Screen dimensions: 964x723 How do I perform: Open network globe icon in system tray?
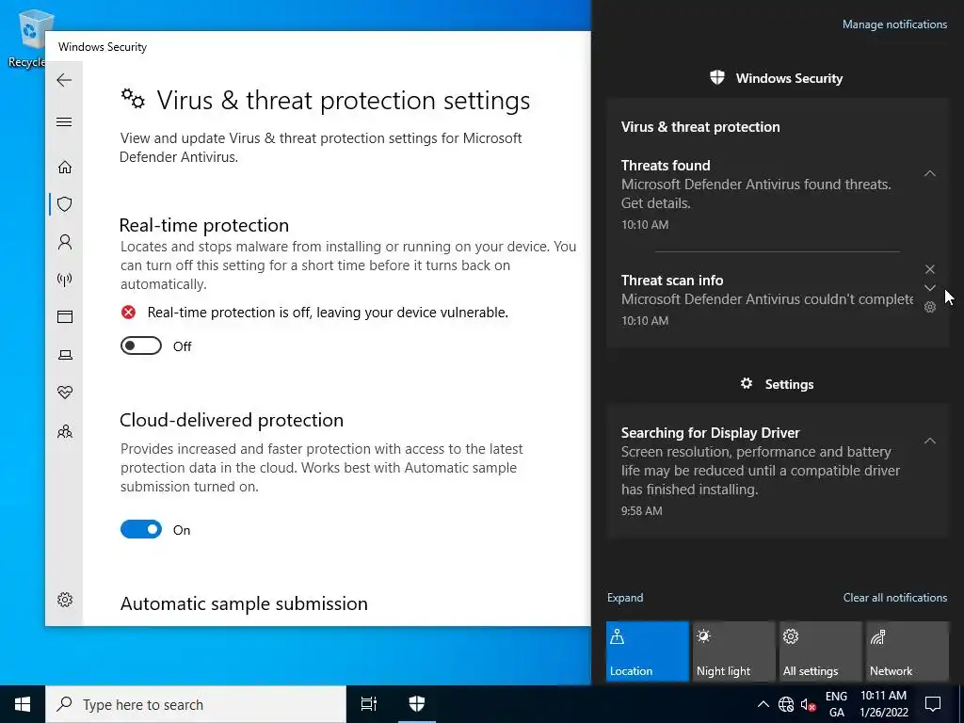786,704
